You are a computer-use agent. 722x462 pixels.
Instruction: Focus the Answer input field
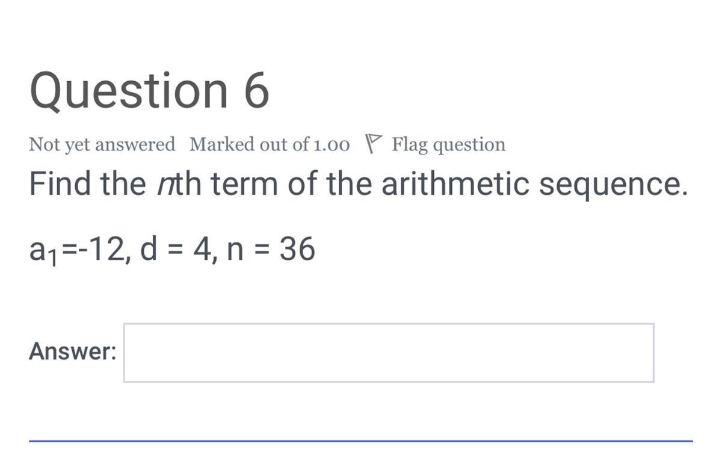[389, 353]
